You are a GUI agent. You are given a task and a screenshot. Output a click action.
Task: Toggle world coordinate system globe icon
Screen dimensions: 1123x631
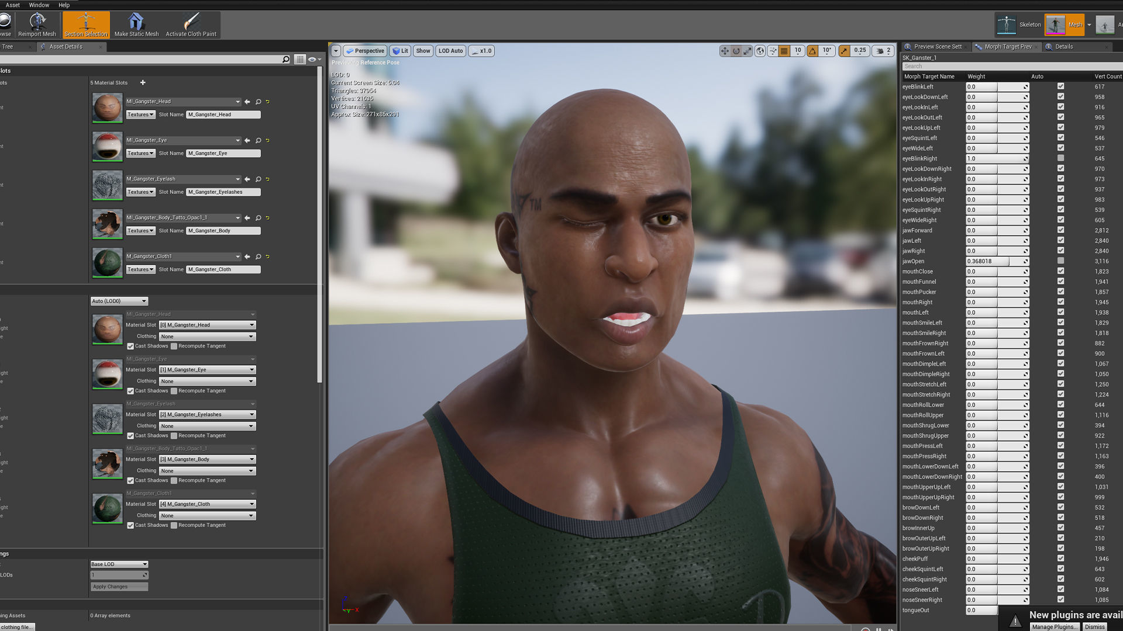point(760,51)
